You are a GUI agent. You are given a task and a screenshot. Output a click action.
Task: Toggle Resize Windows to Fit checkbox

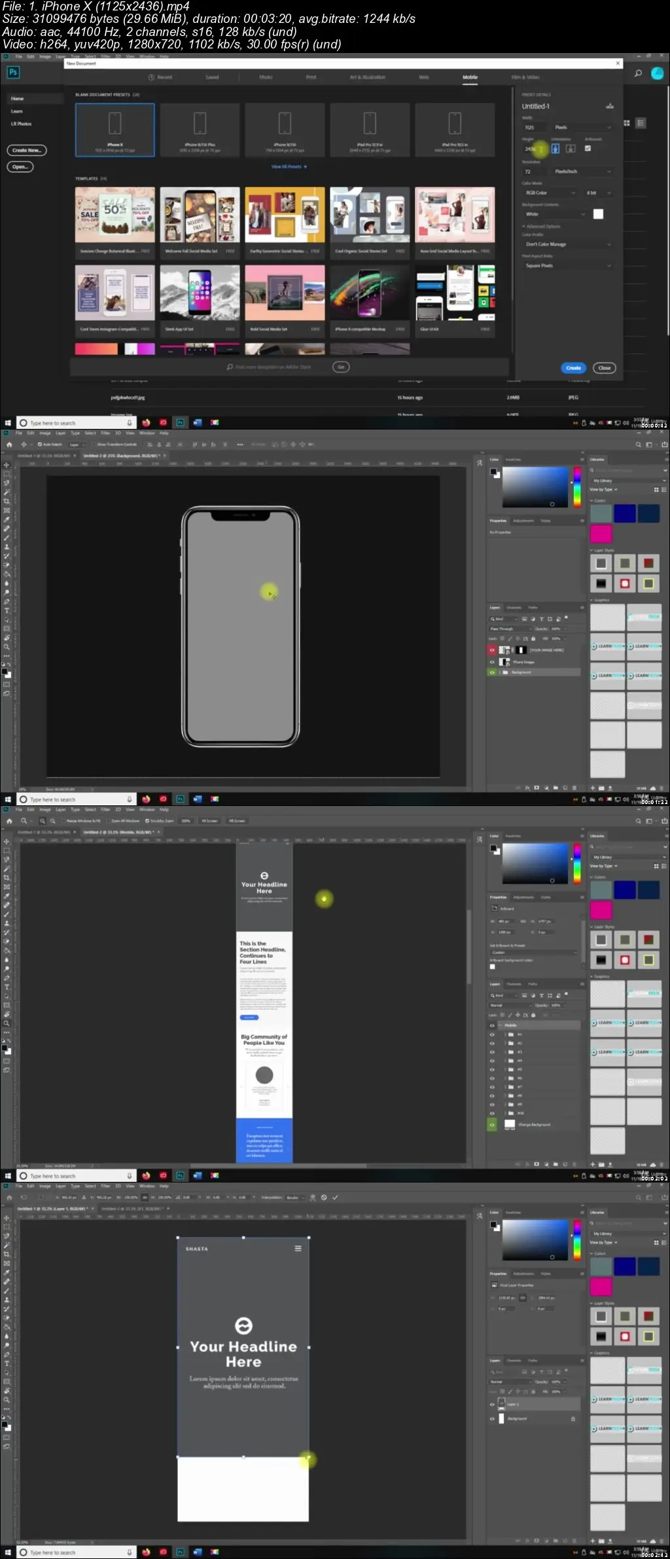tap(63, 821)
